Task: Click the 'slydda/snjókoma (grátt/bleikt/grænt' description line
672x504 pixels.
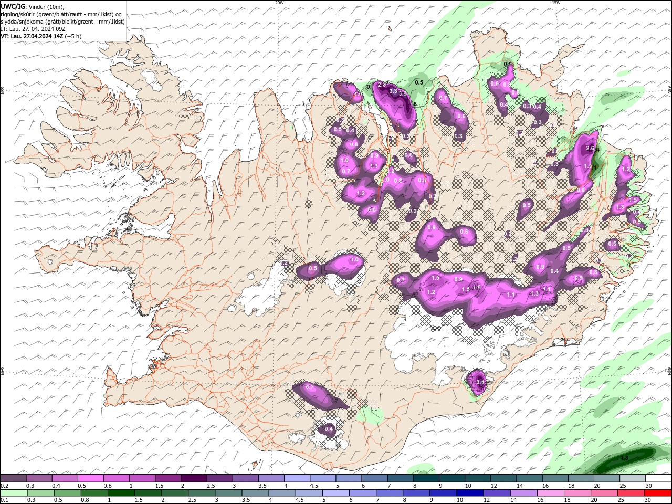Action: coord(62,22)
